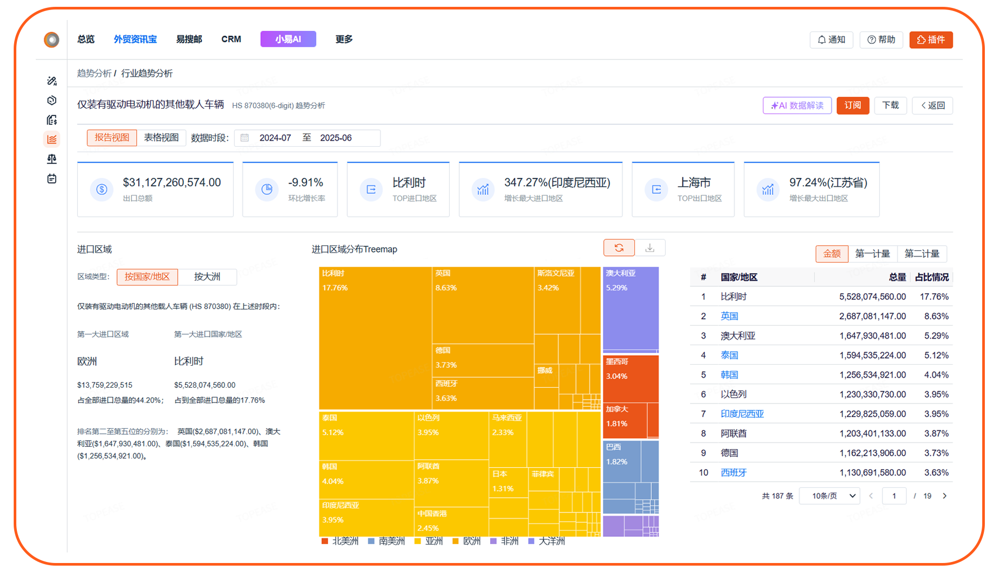Click the 订阅 subscribe button
Image resolution: width=998 pixels, height=573 pixels.
(x=852, y=105)
